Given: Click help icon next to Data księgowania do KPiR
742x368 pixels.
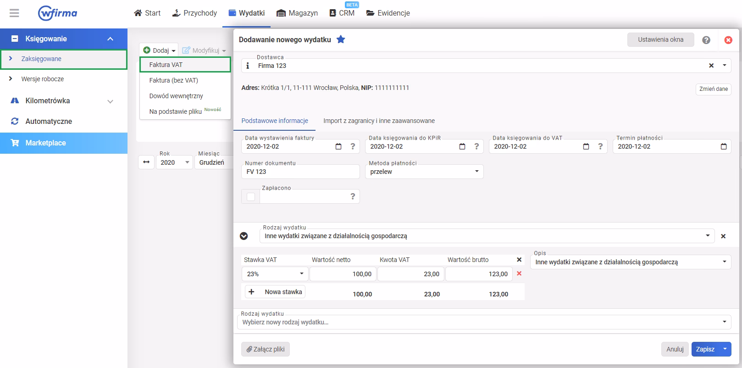Looking at the screenshot, I should coord(476,146).
